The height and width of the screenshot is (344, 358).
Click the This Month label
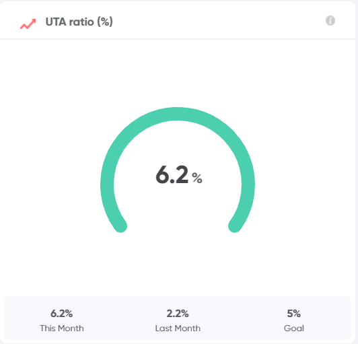click(x=62, y=329)
